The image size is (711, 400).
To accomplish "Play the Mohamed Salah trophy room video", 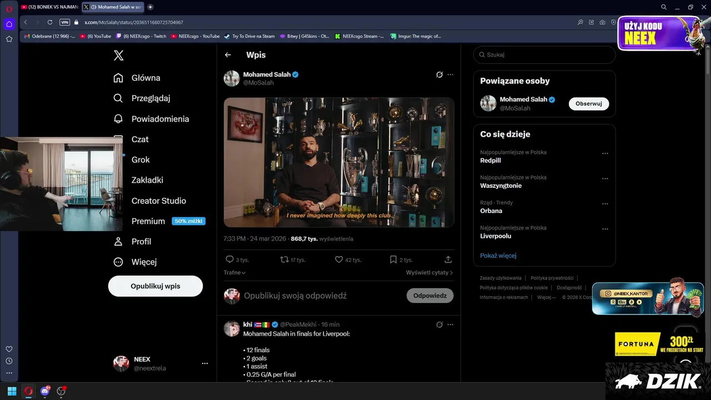I will (339, 162).
